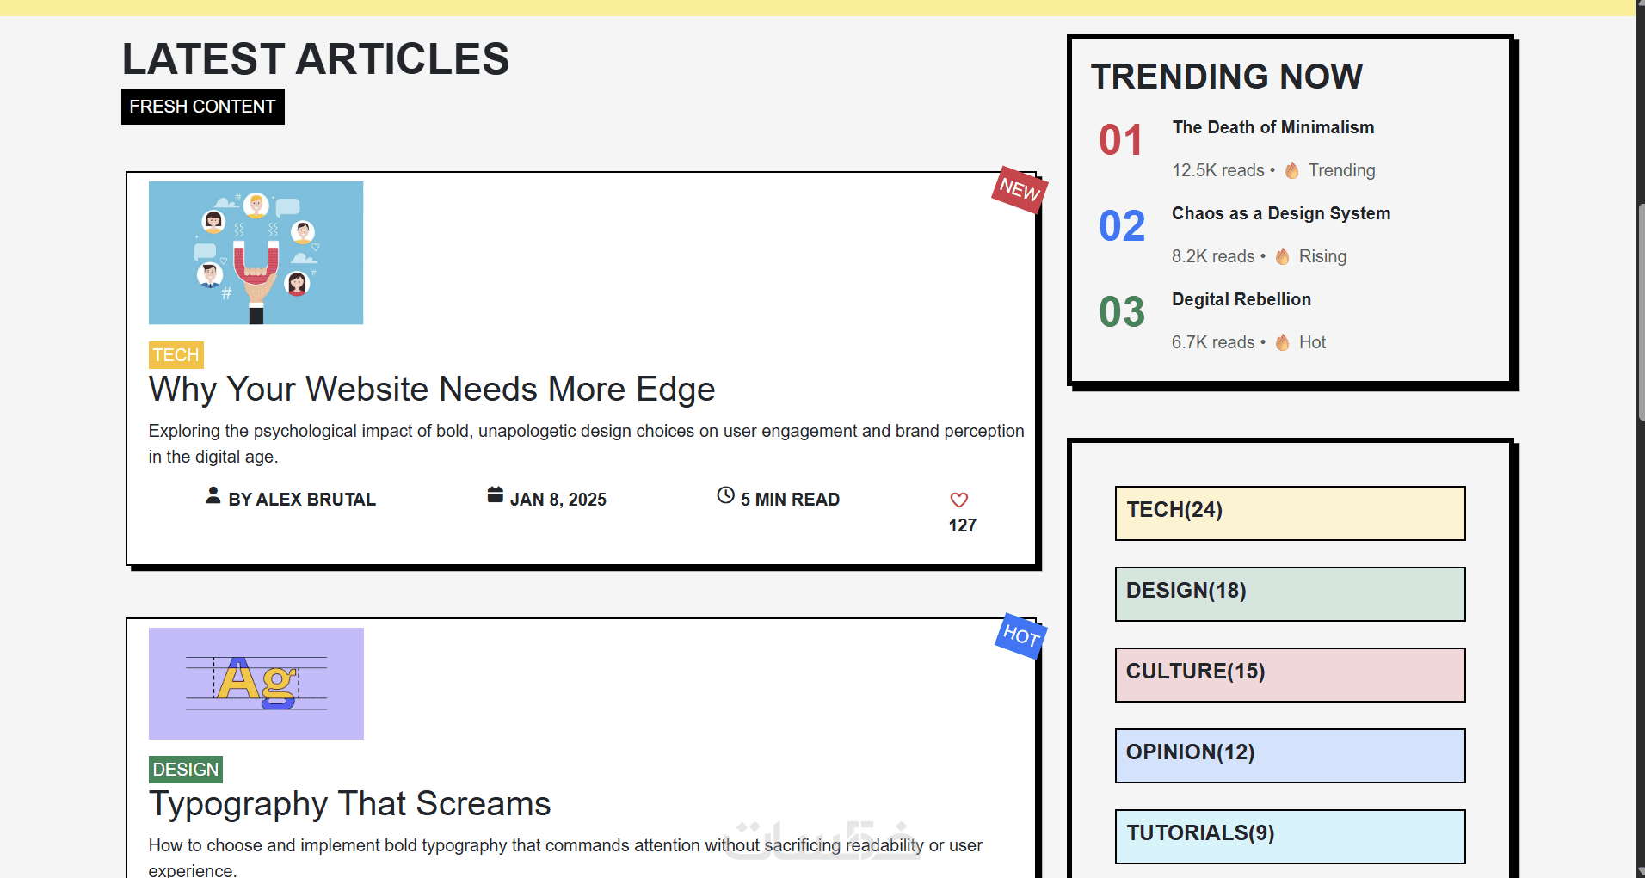This screenshot has width=1645, height=878.
Task: Read 'Chaos as a Design System' trending article
Action: click(1280, 213)
